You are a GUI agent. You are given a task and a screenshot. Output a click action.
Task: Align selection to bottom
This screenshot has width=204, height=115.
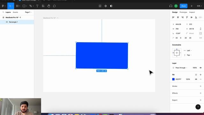(x=196, y=17)
